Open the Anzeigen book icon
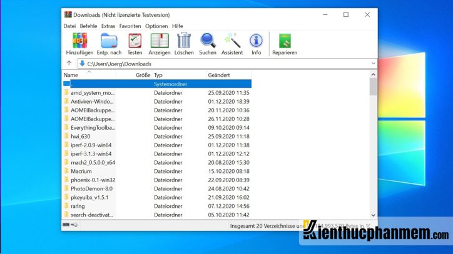The width and height of the screenshot is (453, 254). pyautogui.click(x=160, y=41)
